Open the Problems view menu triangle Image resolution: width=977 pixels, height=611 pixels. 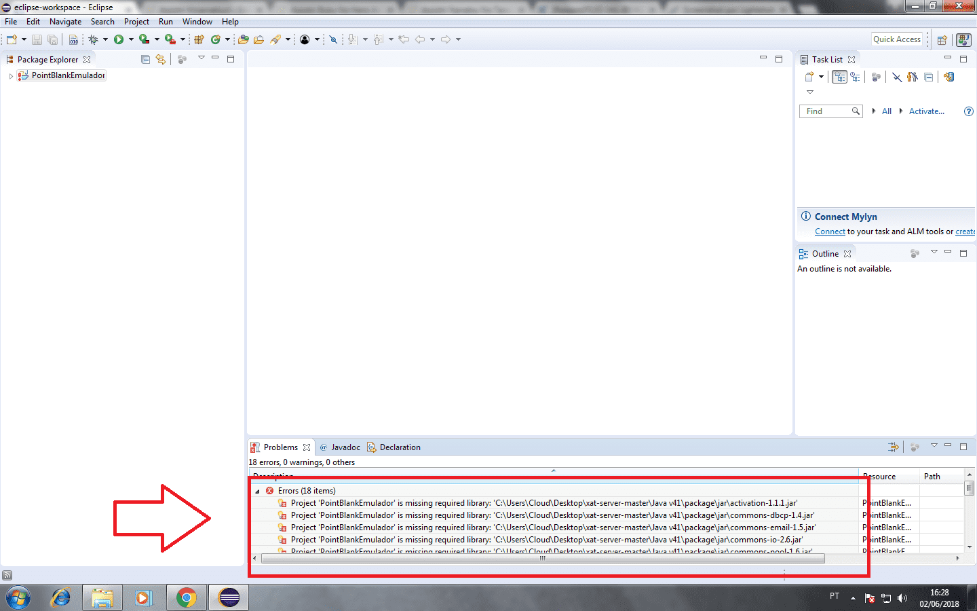click(x=934, y=445)
